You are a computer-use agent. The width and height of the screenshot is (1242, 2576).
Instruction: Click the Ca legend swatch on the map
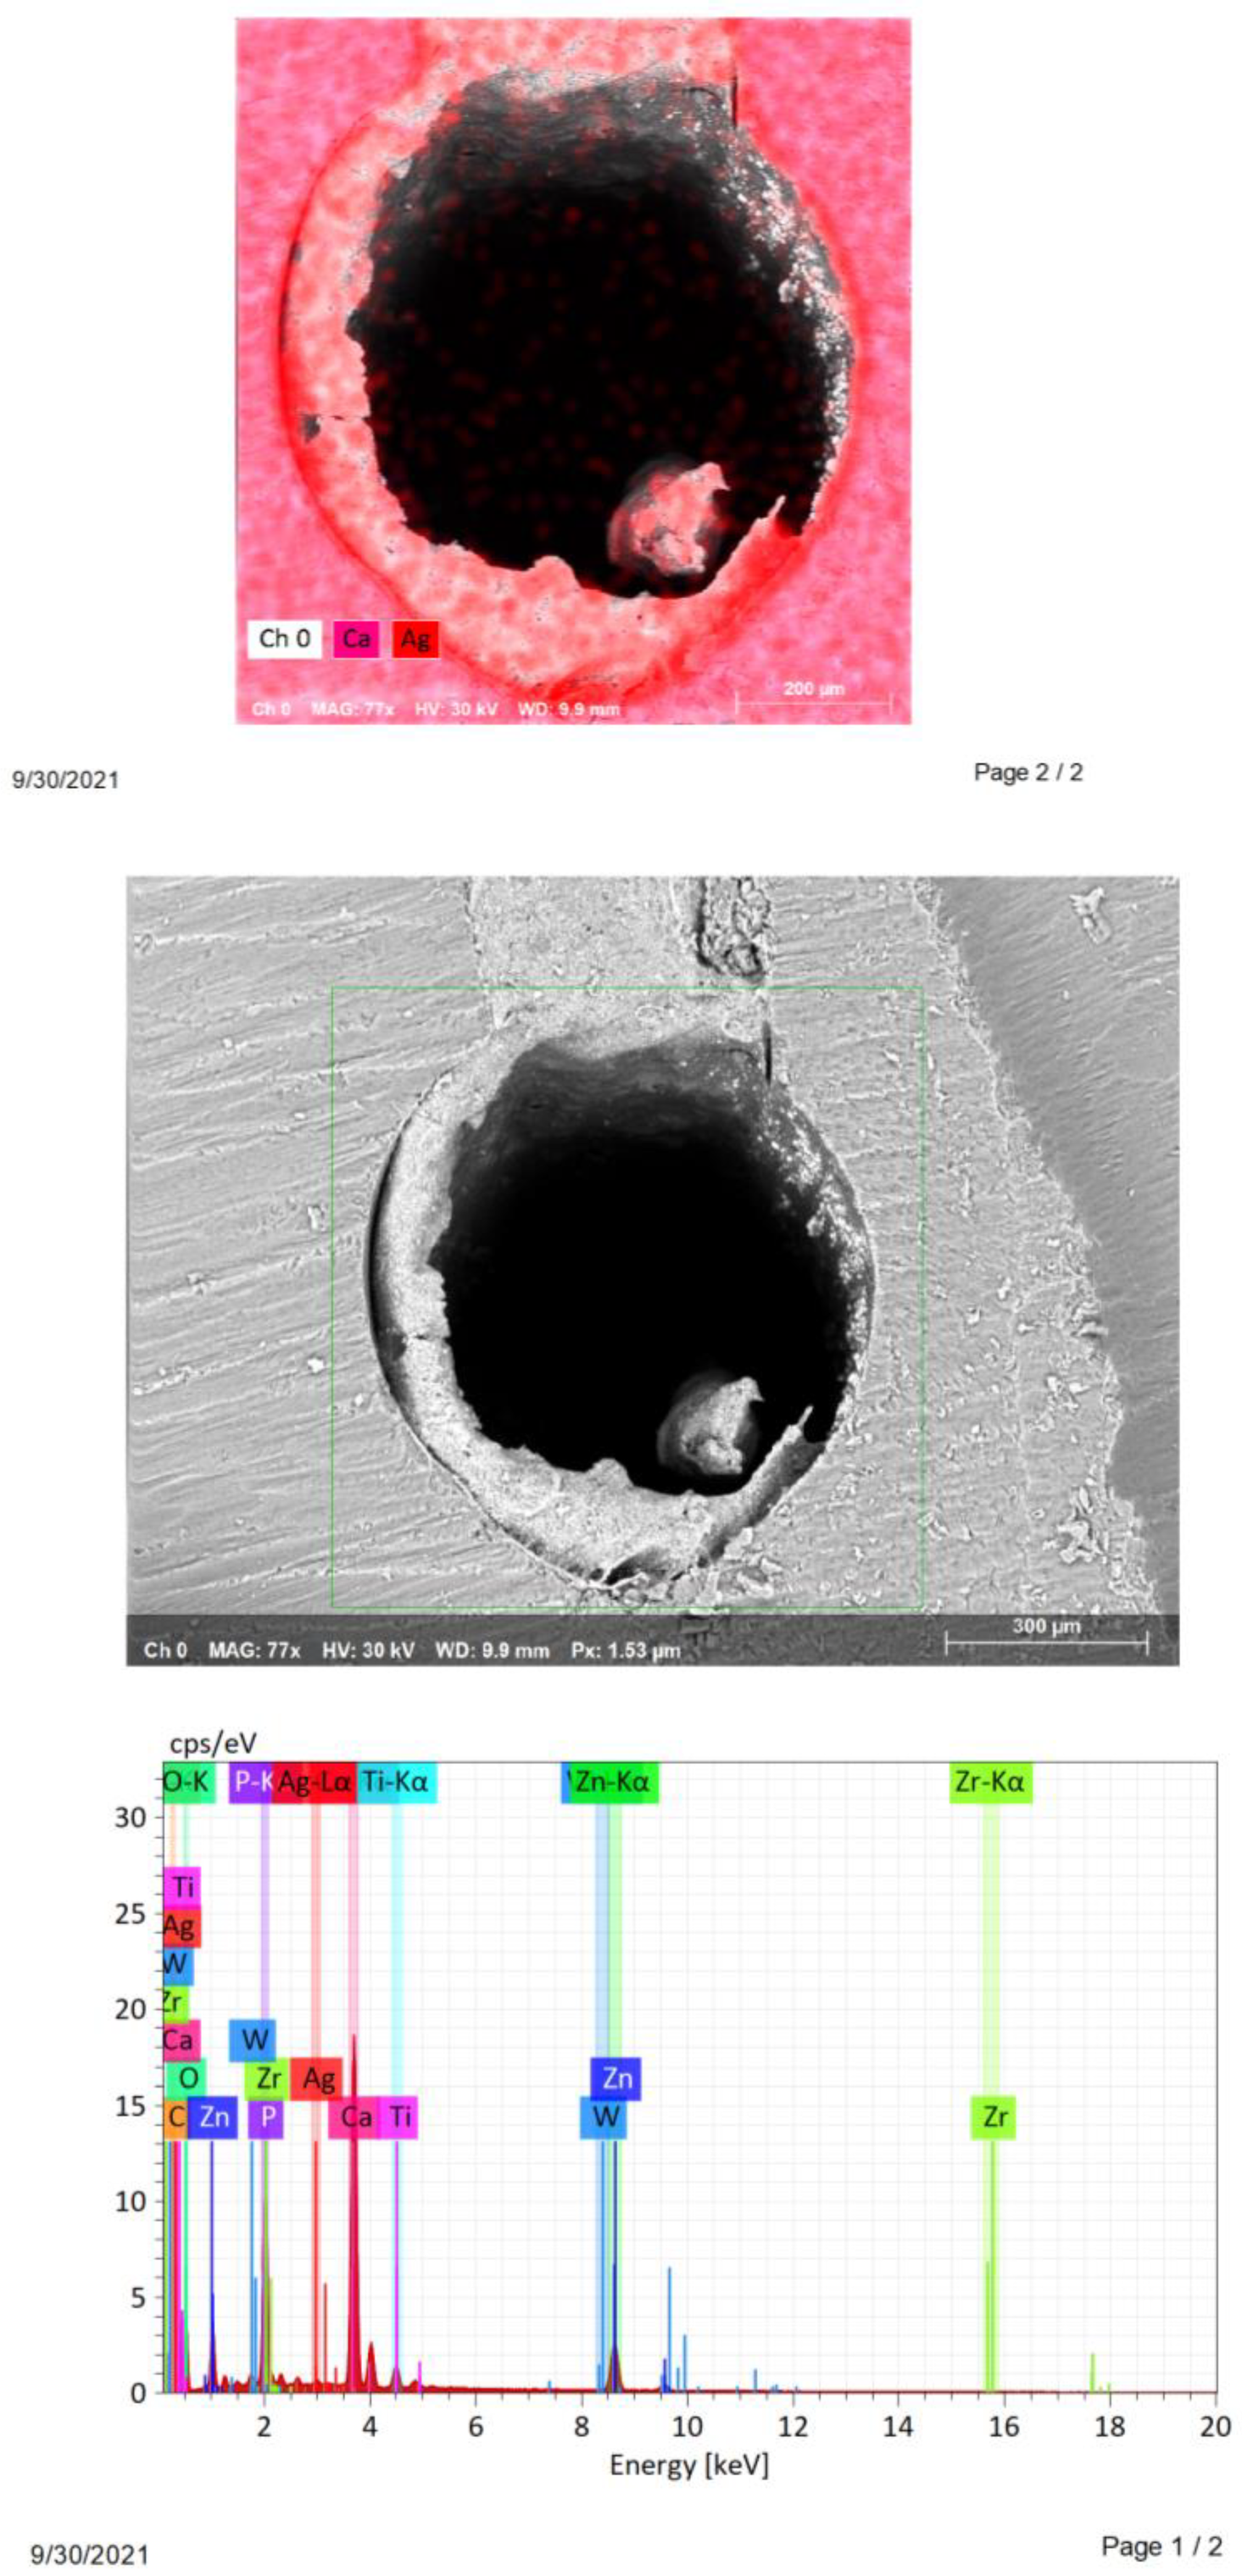pos(357,639)
